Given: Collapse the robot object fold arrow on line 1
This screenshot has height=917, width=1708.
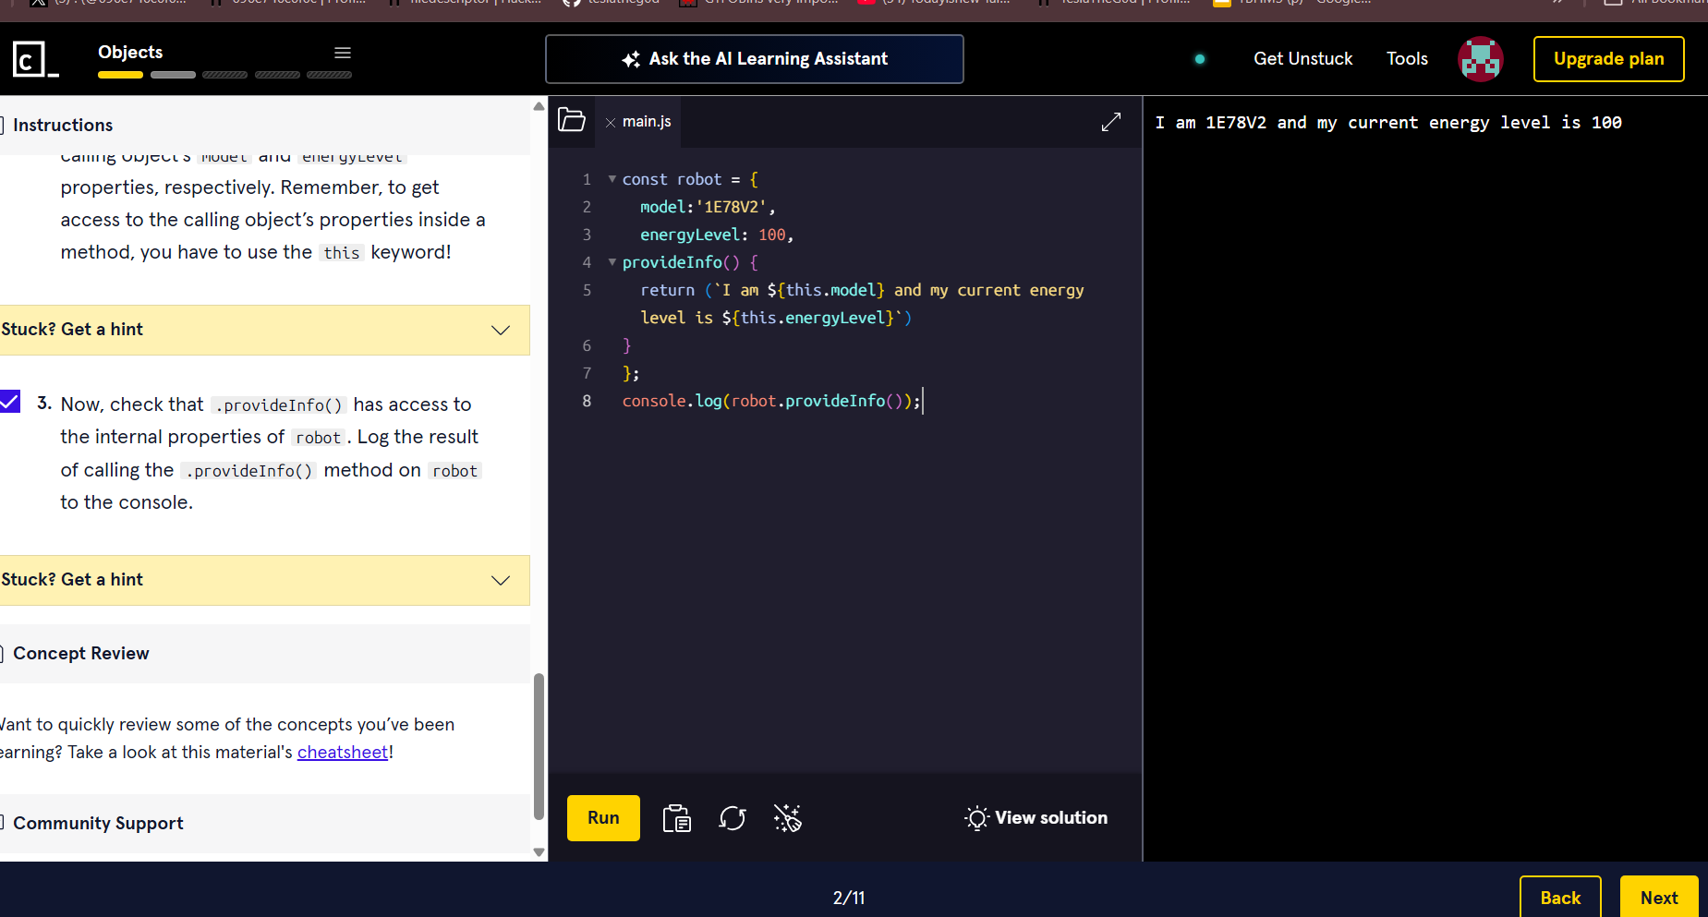Looking at the screenshot, I should (x=612, y=179).
